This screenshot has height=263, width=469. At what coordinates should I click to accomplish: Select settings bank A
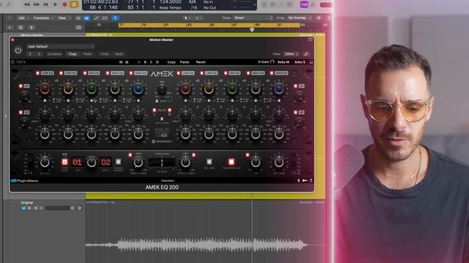139,62
